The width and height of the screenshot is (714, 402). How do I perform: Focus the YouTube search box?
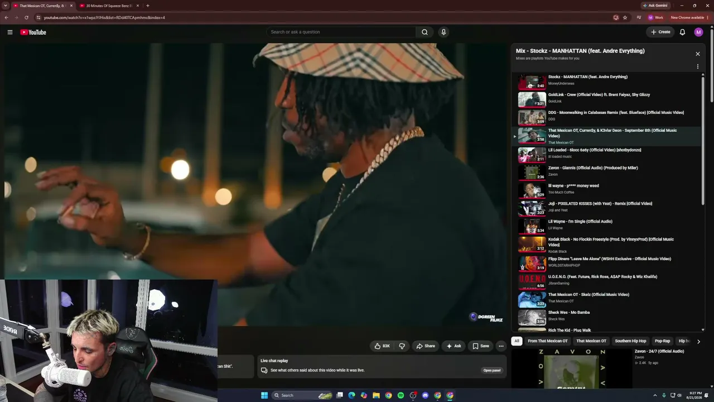[x=341, y=32]
